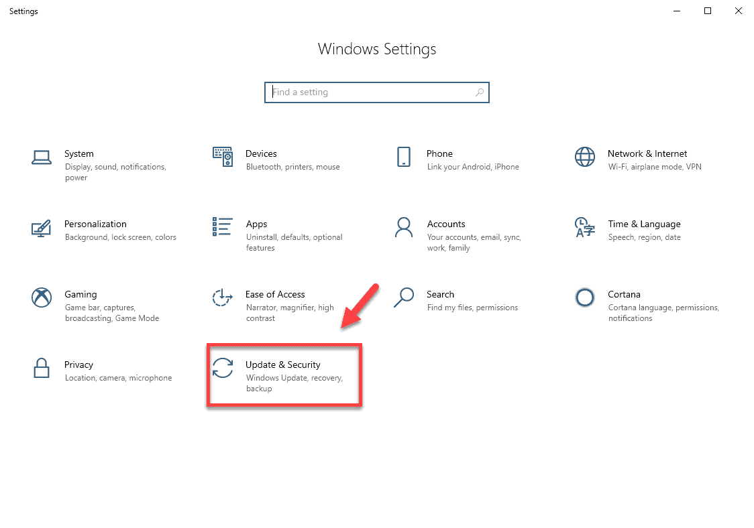
Task: Close the Settings window
Action: tap(738, 11)
